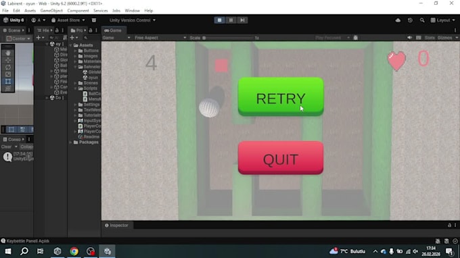This screenshot has width=460, height=258.
Task: Select the Rotate tool in Scene view
Action: [8, 67]
